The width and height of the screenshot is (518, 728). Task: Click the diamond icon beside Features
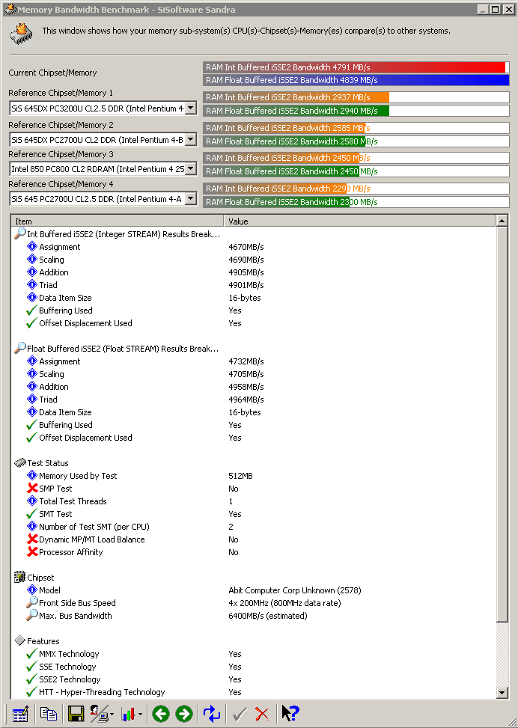click(20, 640)
